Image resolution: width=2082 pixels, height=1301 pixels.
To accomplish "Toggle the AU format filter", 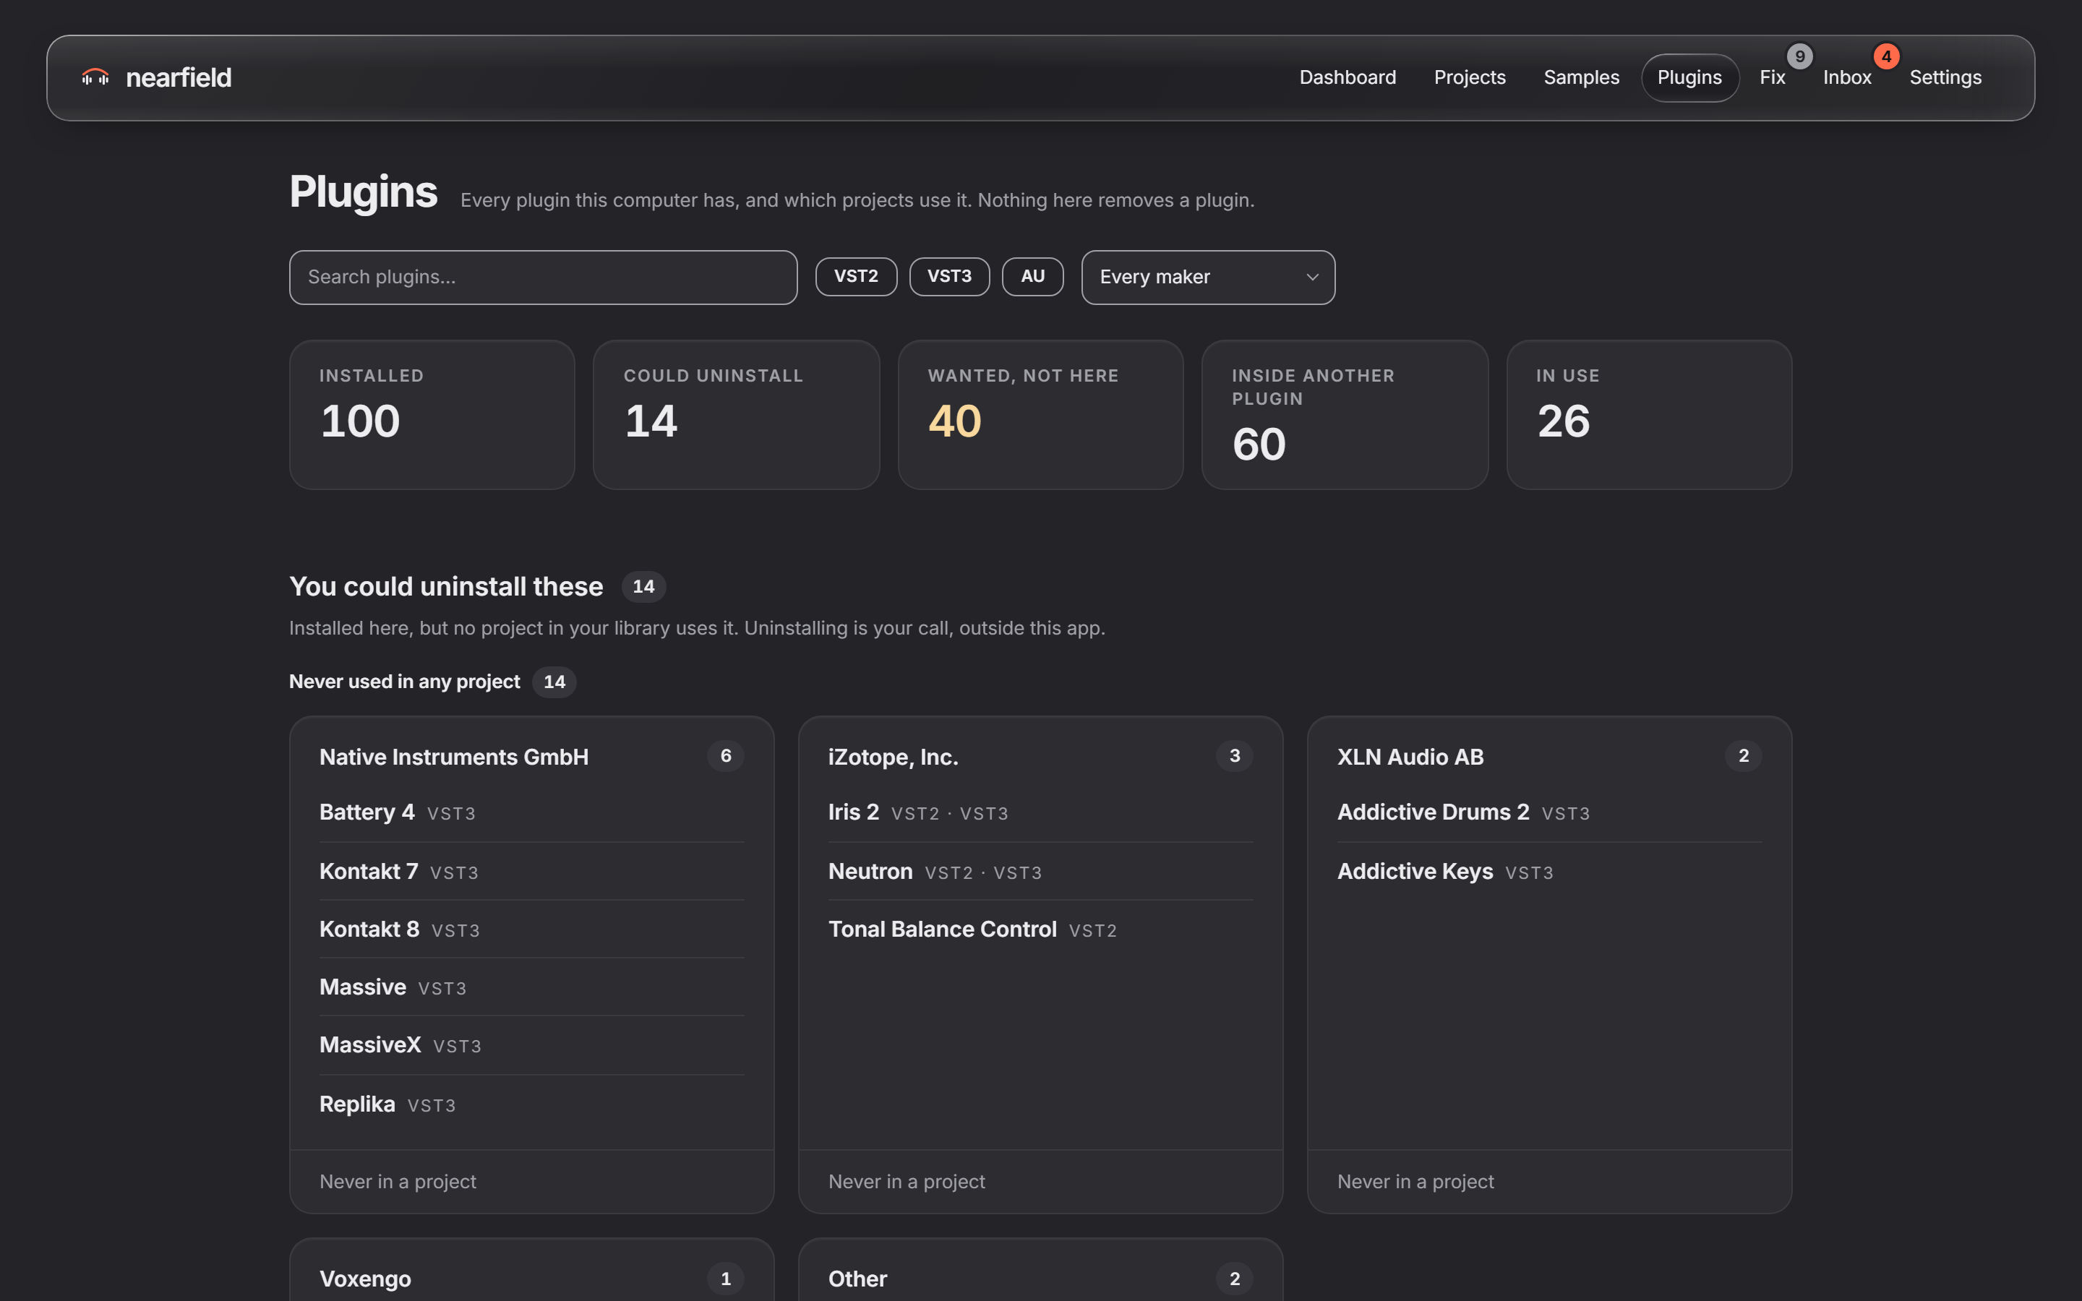I will point(1032,276).
